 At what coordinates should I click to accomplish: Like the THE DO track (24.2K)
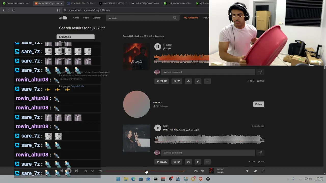pyautogui.click(x=161, y=81)
